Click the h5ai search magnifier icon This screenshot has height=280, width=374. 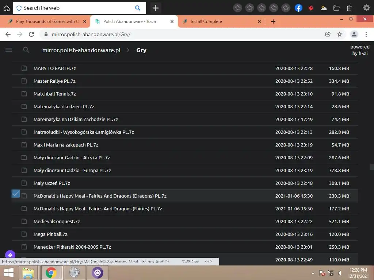point(26,50)
